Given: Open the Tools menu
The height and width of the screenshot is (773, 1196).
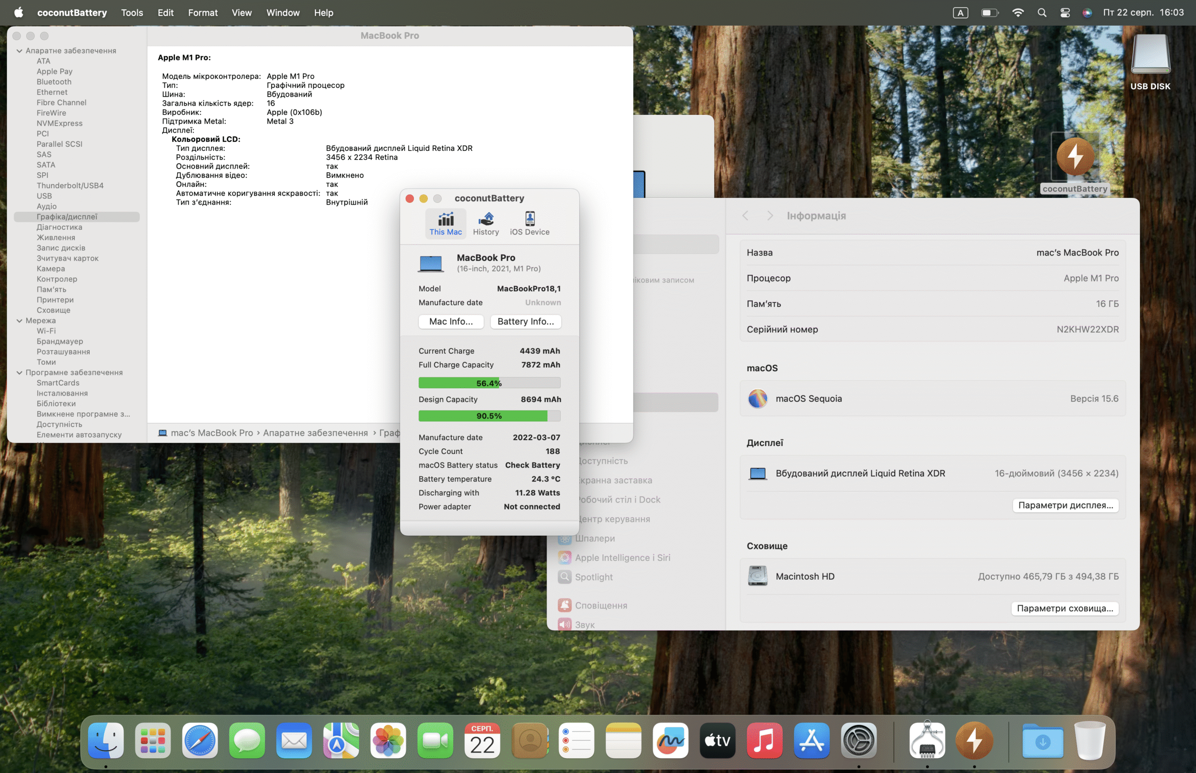Looking at the screenshot, I should pos(132,13).
